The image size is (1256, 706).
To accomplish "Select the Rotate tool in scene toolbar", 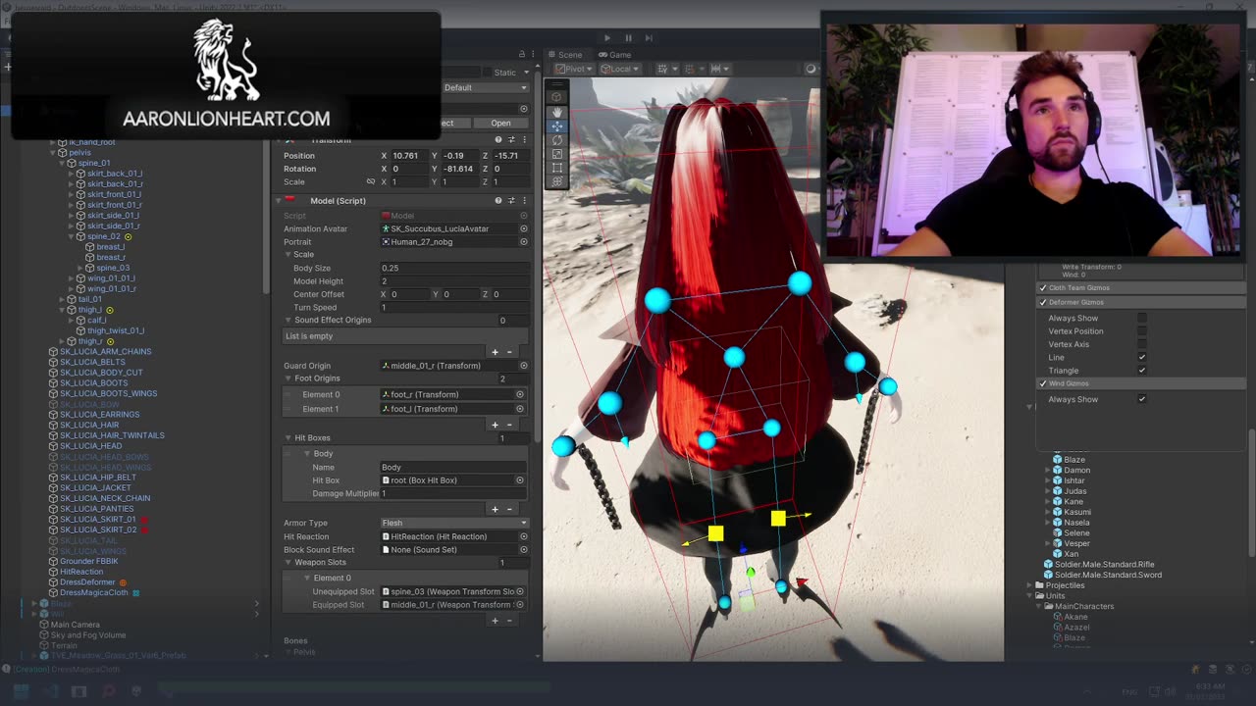I will (x=557, y=140).
